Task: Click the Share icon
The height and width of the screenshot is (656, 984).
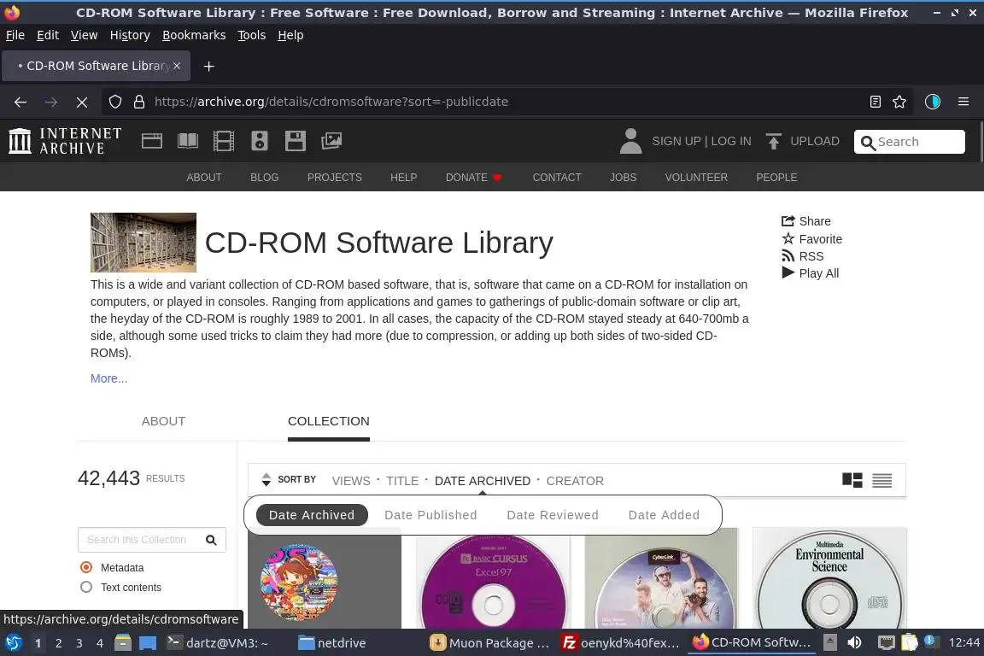Action: [788, 221]
